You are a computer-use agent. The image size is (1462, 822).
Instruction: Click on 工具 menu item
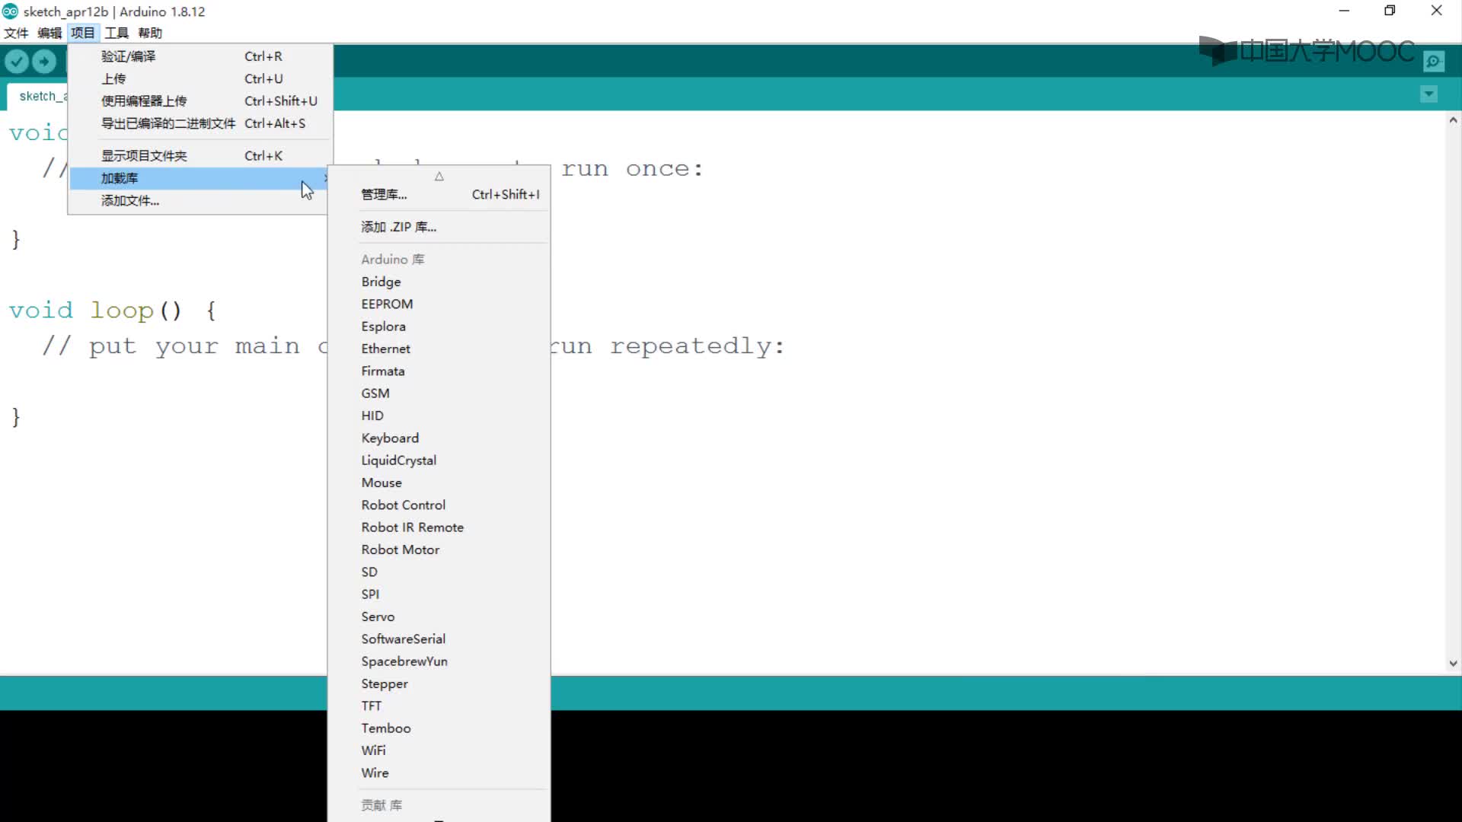(x=116, y=32)
